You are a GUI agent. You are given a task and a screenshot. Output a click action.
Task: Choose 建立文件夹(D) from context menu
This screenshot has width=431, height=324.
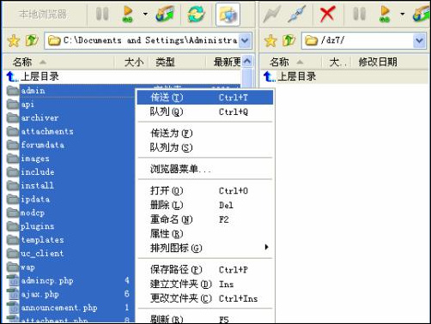coord(205,284)
